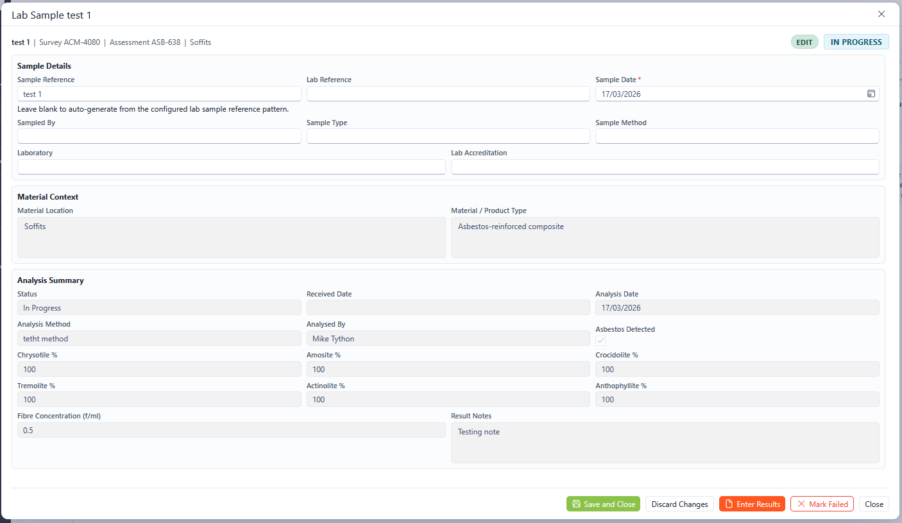Click the Enter Results button
Screen dimensions: 902x523
(751, 504)
